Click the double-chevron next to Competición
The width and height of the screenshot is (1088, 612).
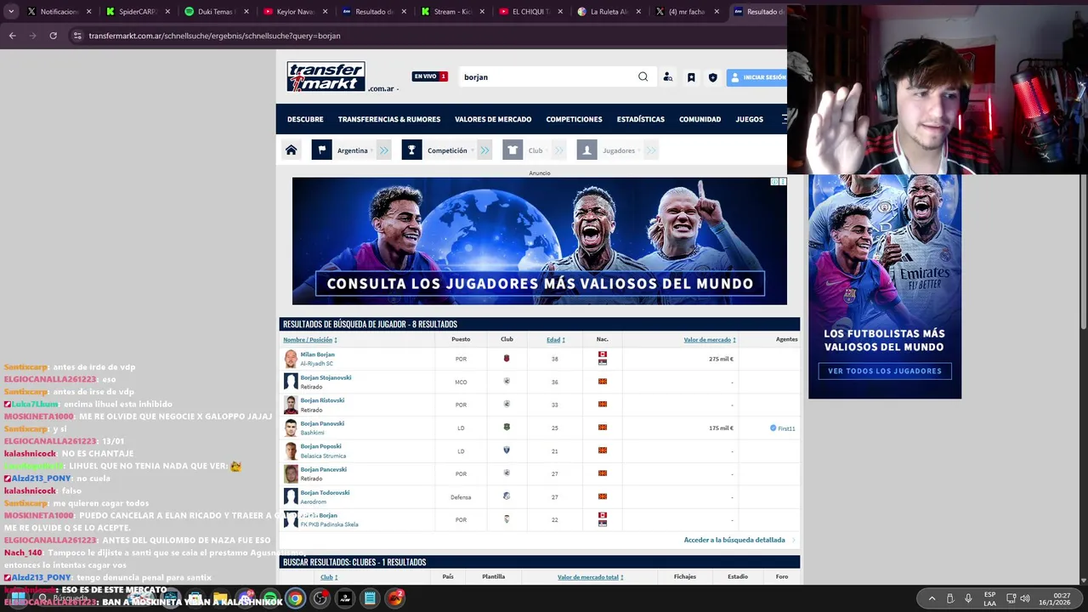point(484,150)
